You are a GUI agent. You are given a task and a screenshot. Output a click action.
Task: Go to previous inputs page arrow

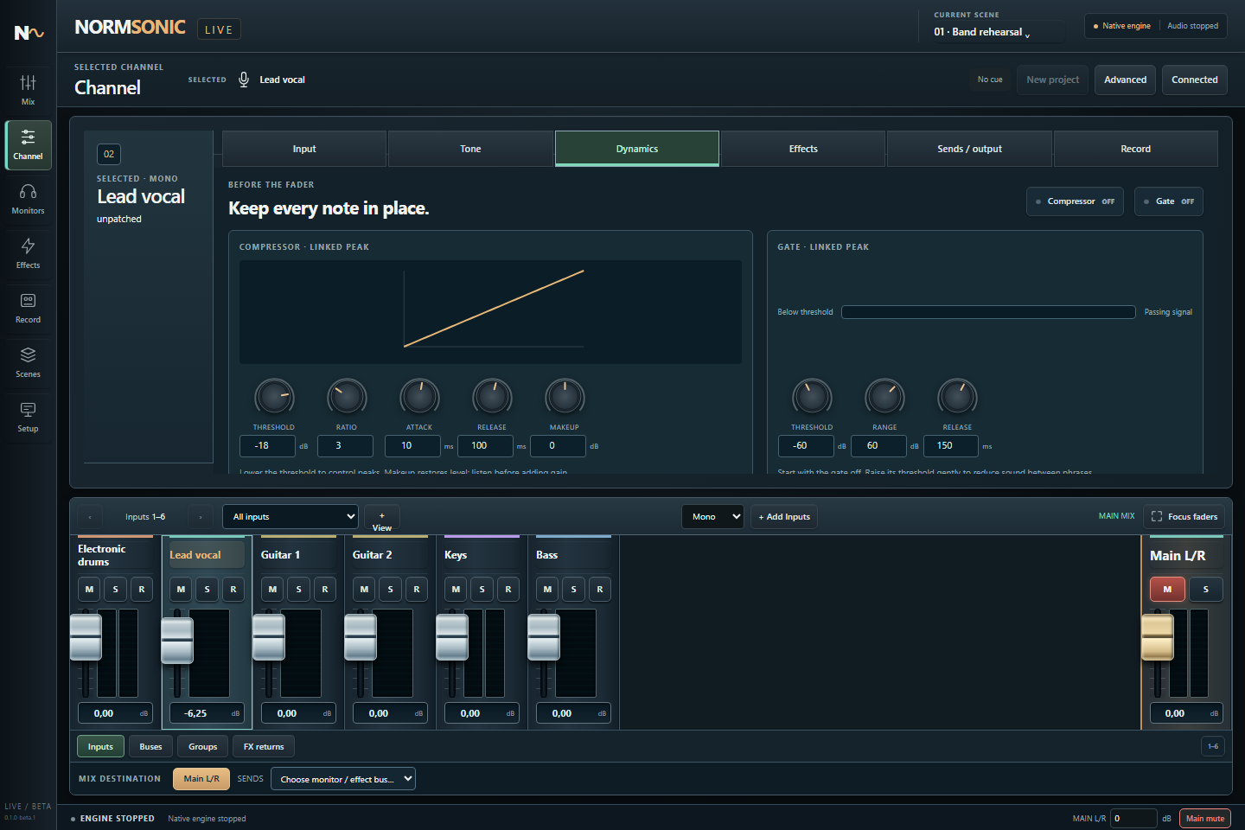coord(90,517)
